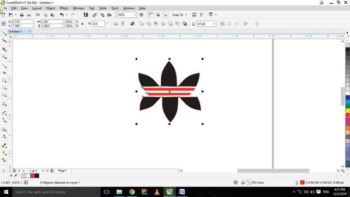
Task: Open the View menu
Action: click(x=24, y=8)
